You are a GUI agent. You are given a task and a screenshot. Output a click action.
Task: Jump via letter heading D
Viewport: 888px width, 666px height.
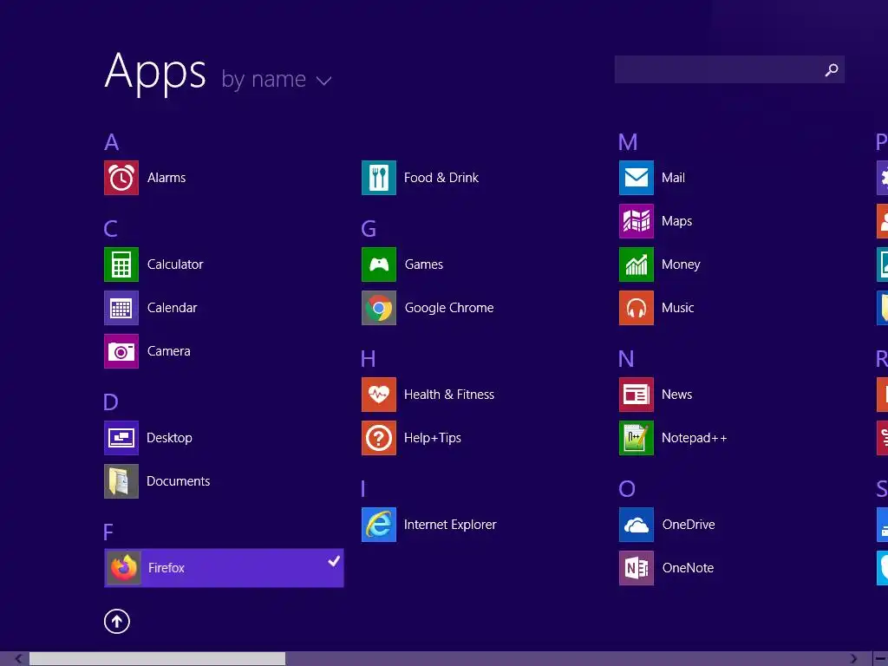[x=111, y=402]
